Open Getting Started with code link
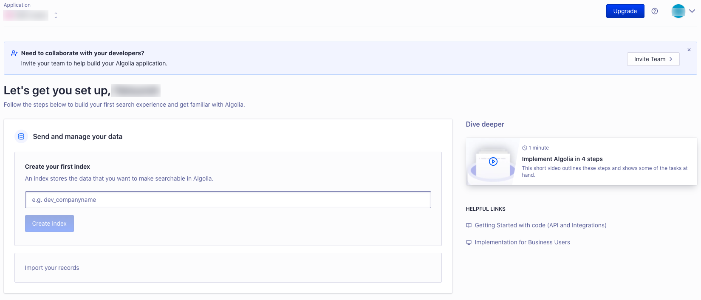701x300 pixels. click(x=540, y=225)
